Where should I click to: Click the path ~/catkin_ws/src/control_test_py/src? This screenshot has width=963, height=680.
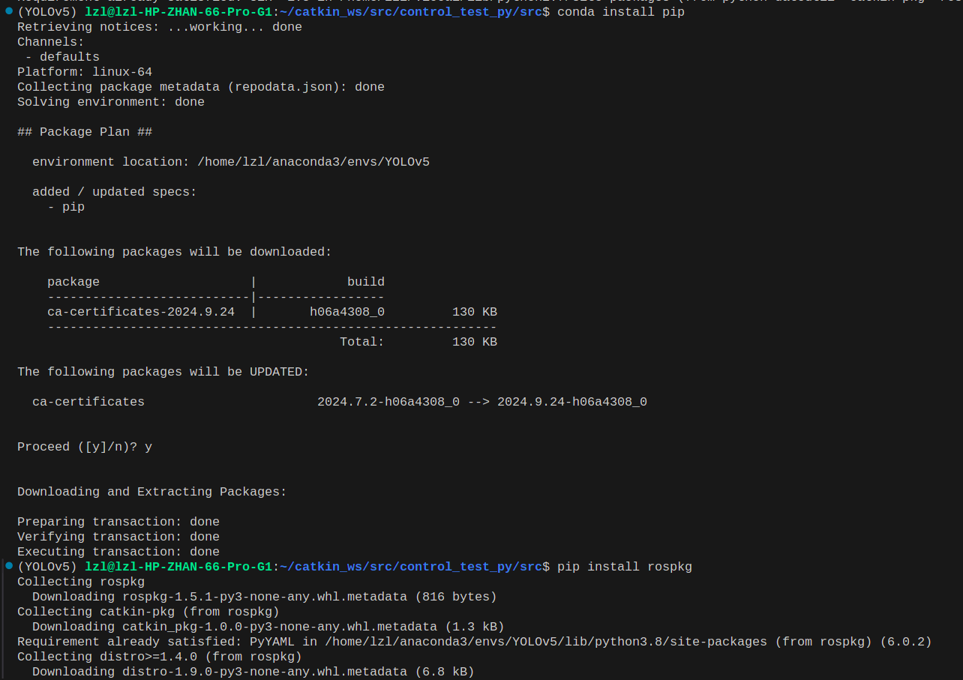pos(411,12)
